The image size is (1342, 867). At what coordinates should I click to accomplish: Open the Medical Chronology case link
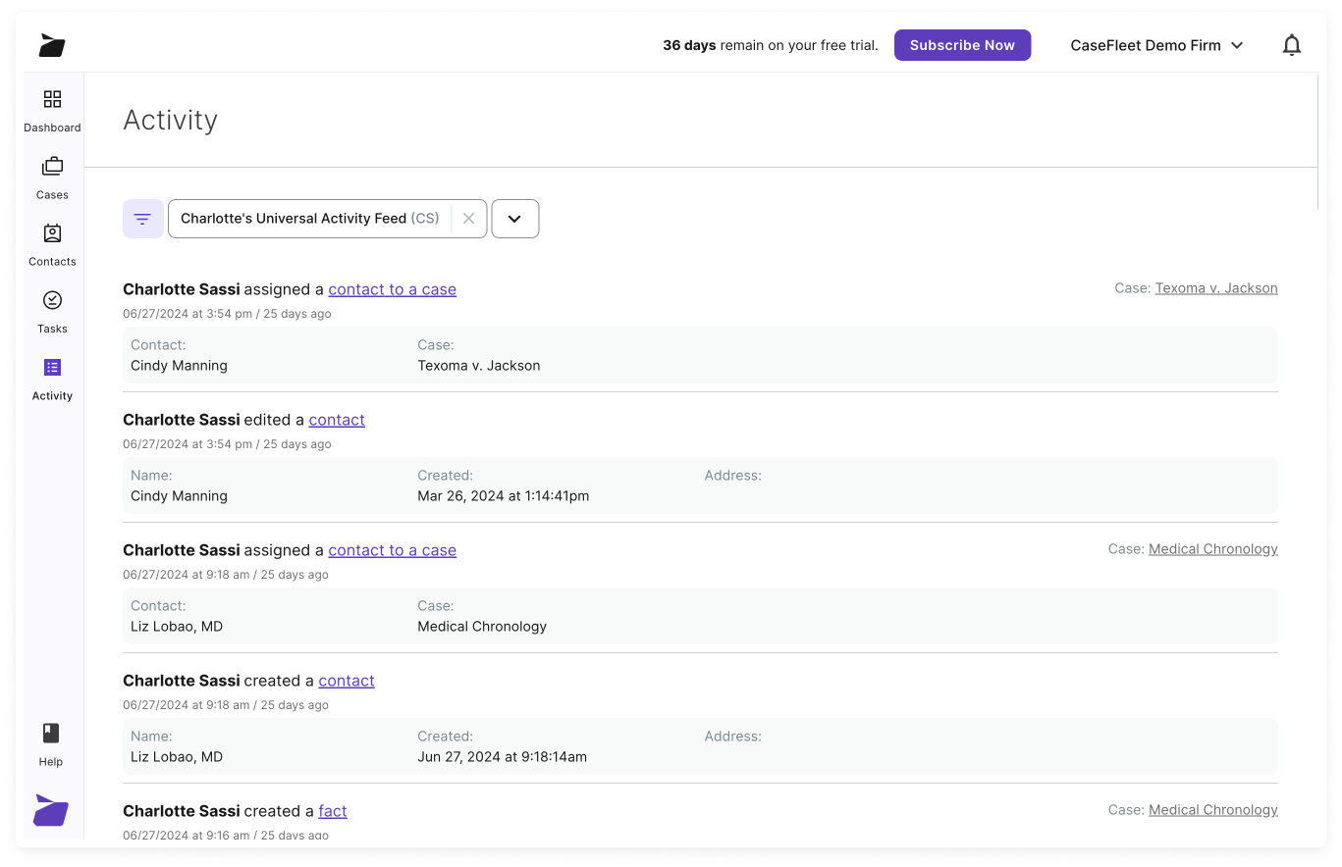coord(1213,548)
